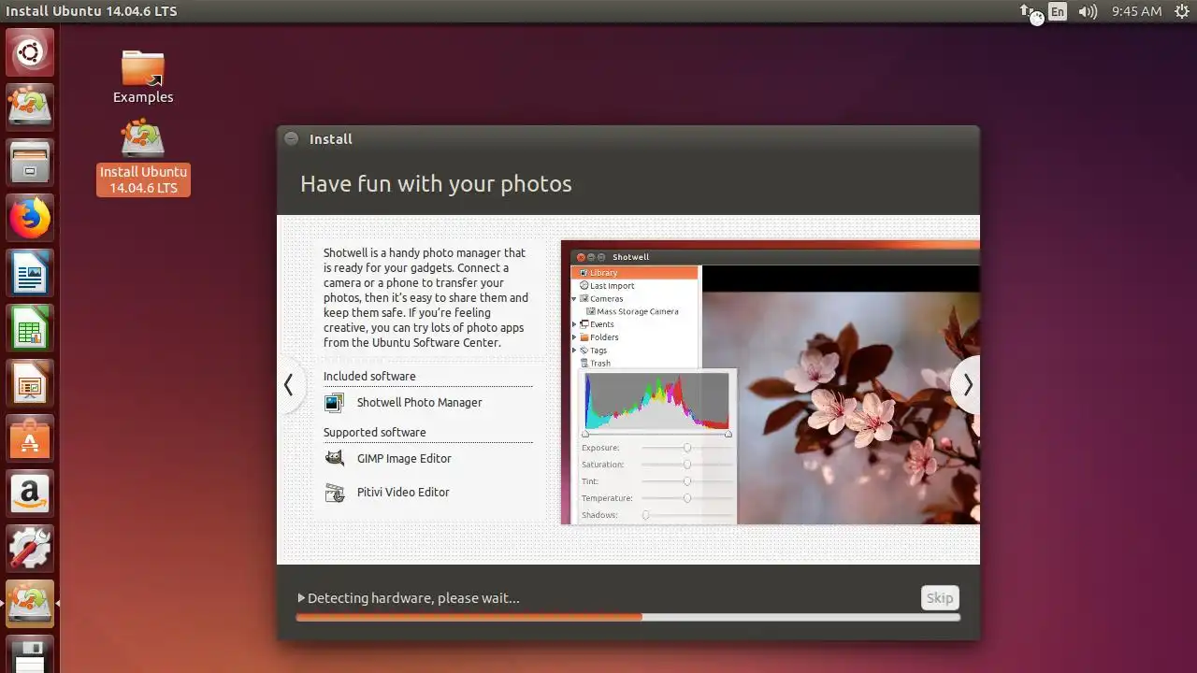Click the Shadows slider in Shotwell
This screenshot has width=1197, height=673.
(686, 515)
